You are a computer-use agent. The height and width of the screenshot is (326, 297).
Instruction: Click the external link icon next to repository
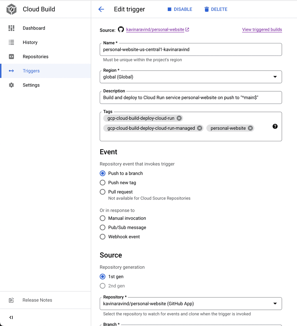coord(187,29)
